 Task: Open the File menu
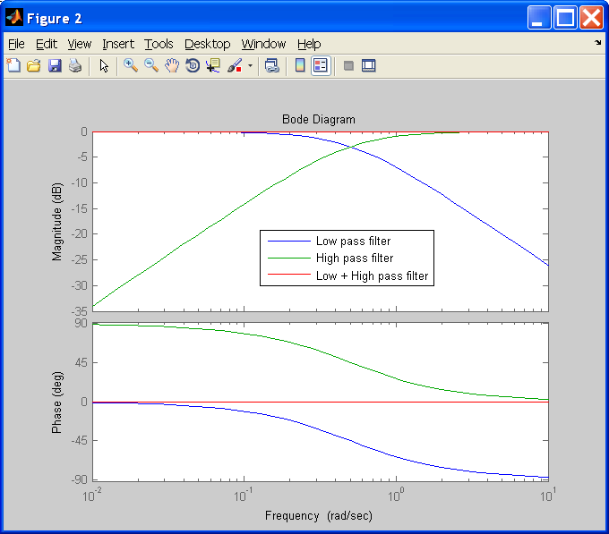pos(16,44)
